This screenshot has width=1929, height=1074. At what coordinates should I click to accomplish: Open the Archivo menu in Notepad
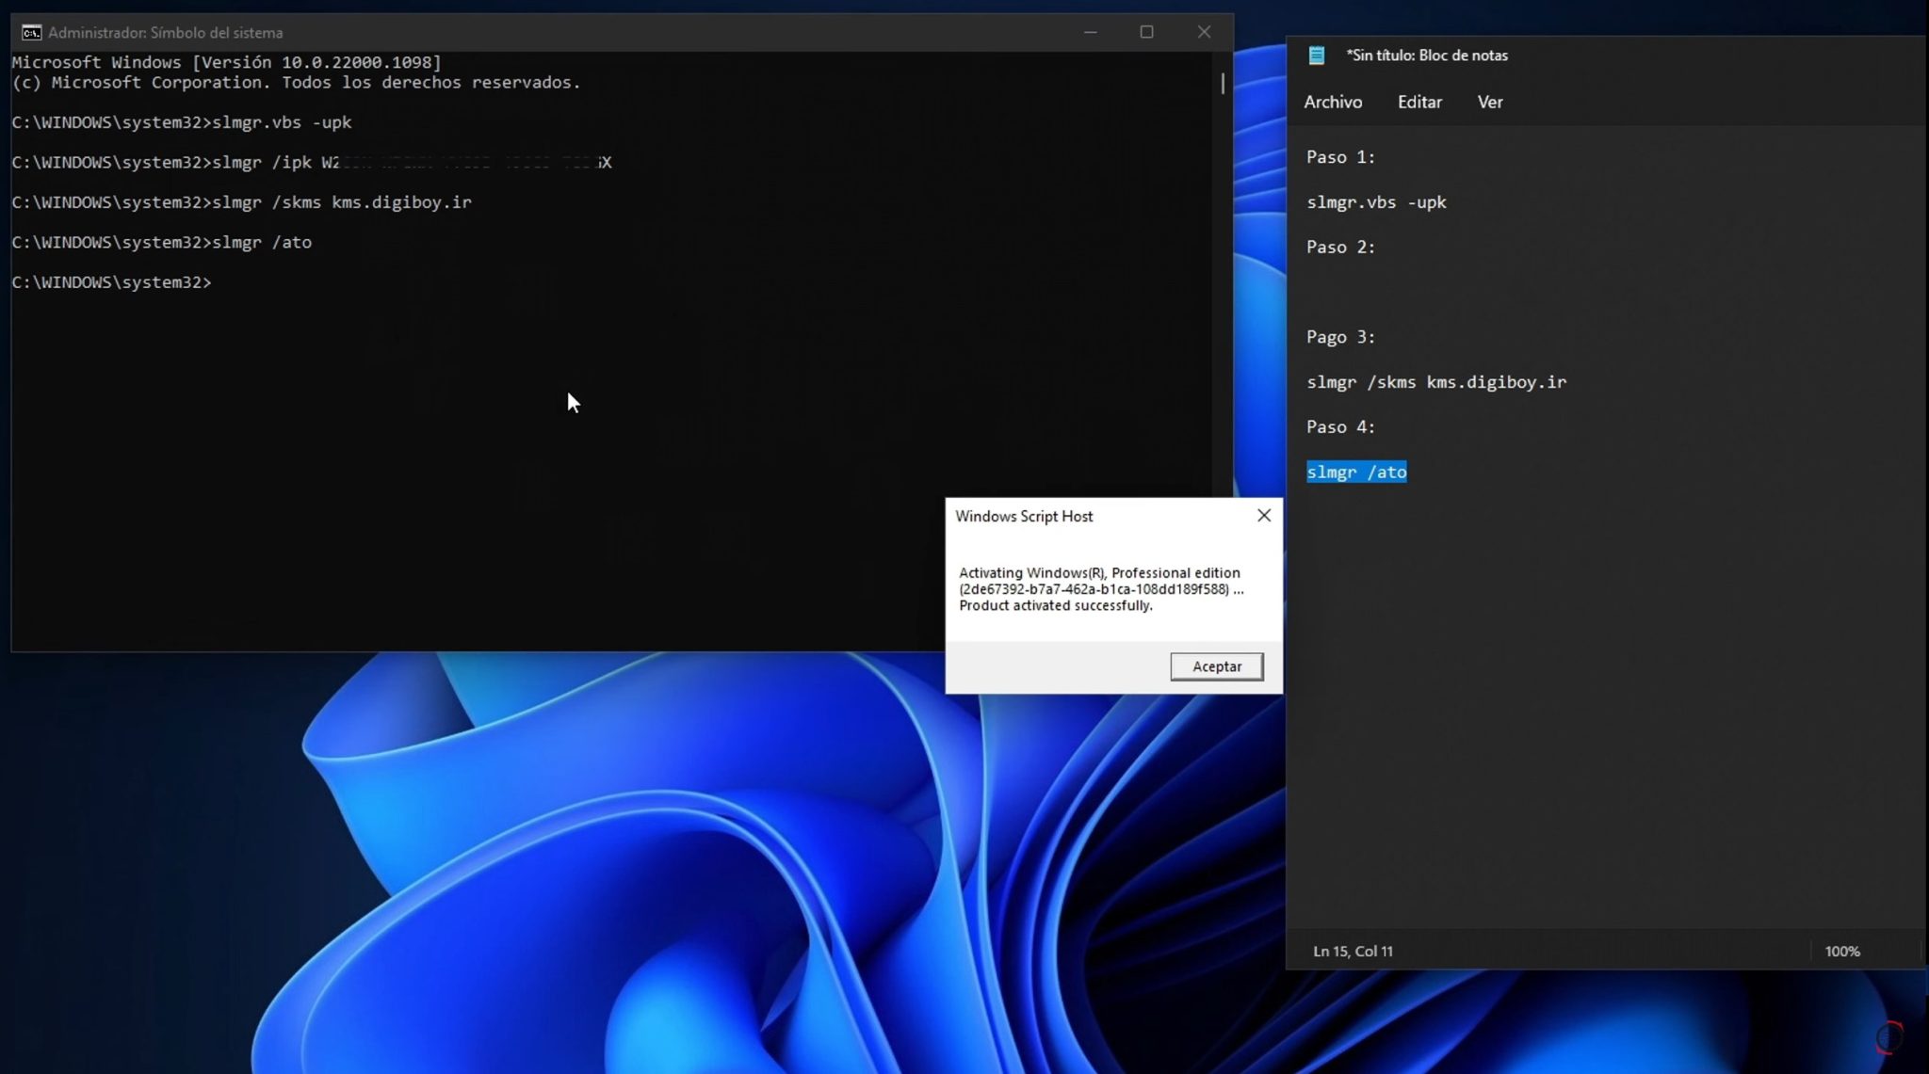[1333, 102]
